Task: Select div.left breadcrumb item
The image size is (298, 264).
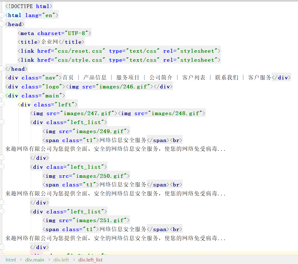Action: point(61,260)
